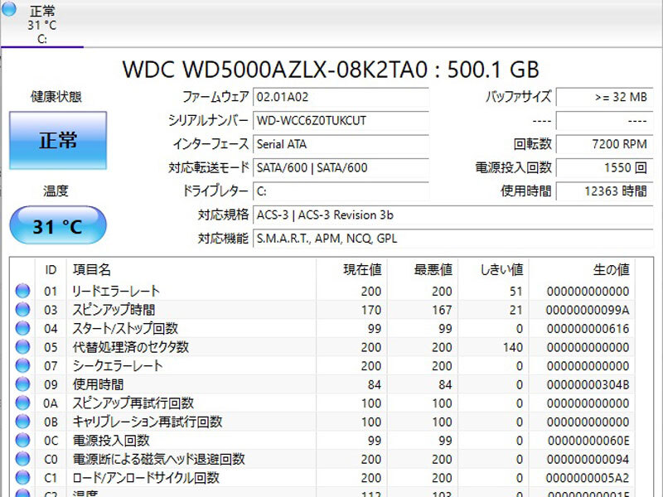The width and height of the screenshot is (663, 497).
Task: Select the 電源断による磁気ヘッド退避回数 row name
Action: click(x=158, y=459)
